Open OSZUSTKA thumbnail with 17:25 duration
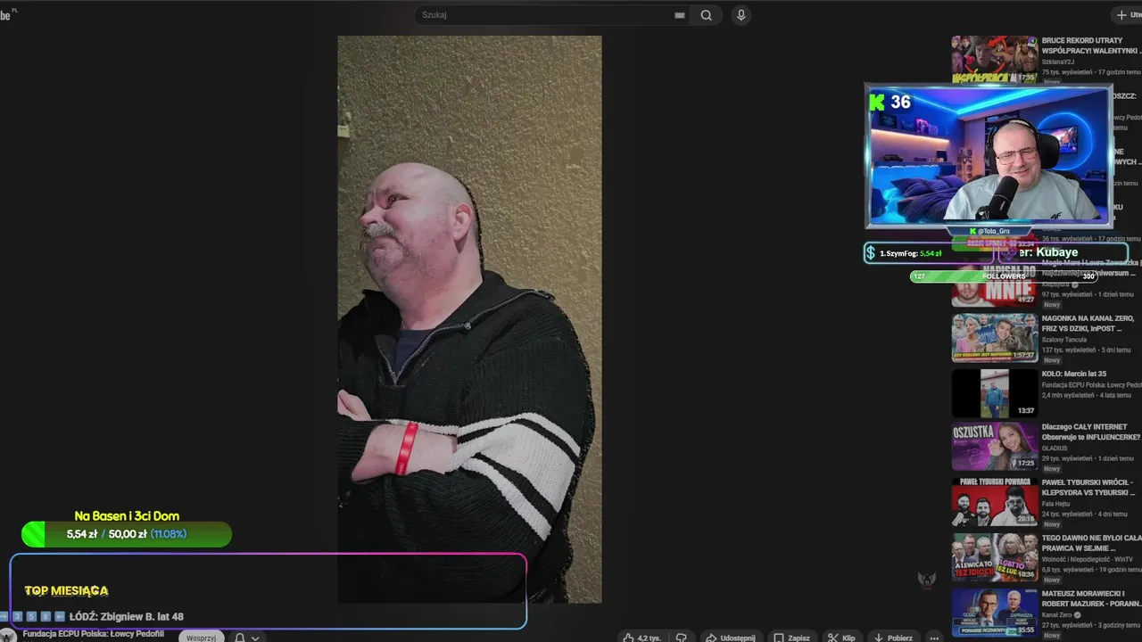 point(994,447)
